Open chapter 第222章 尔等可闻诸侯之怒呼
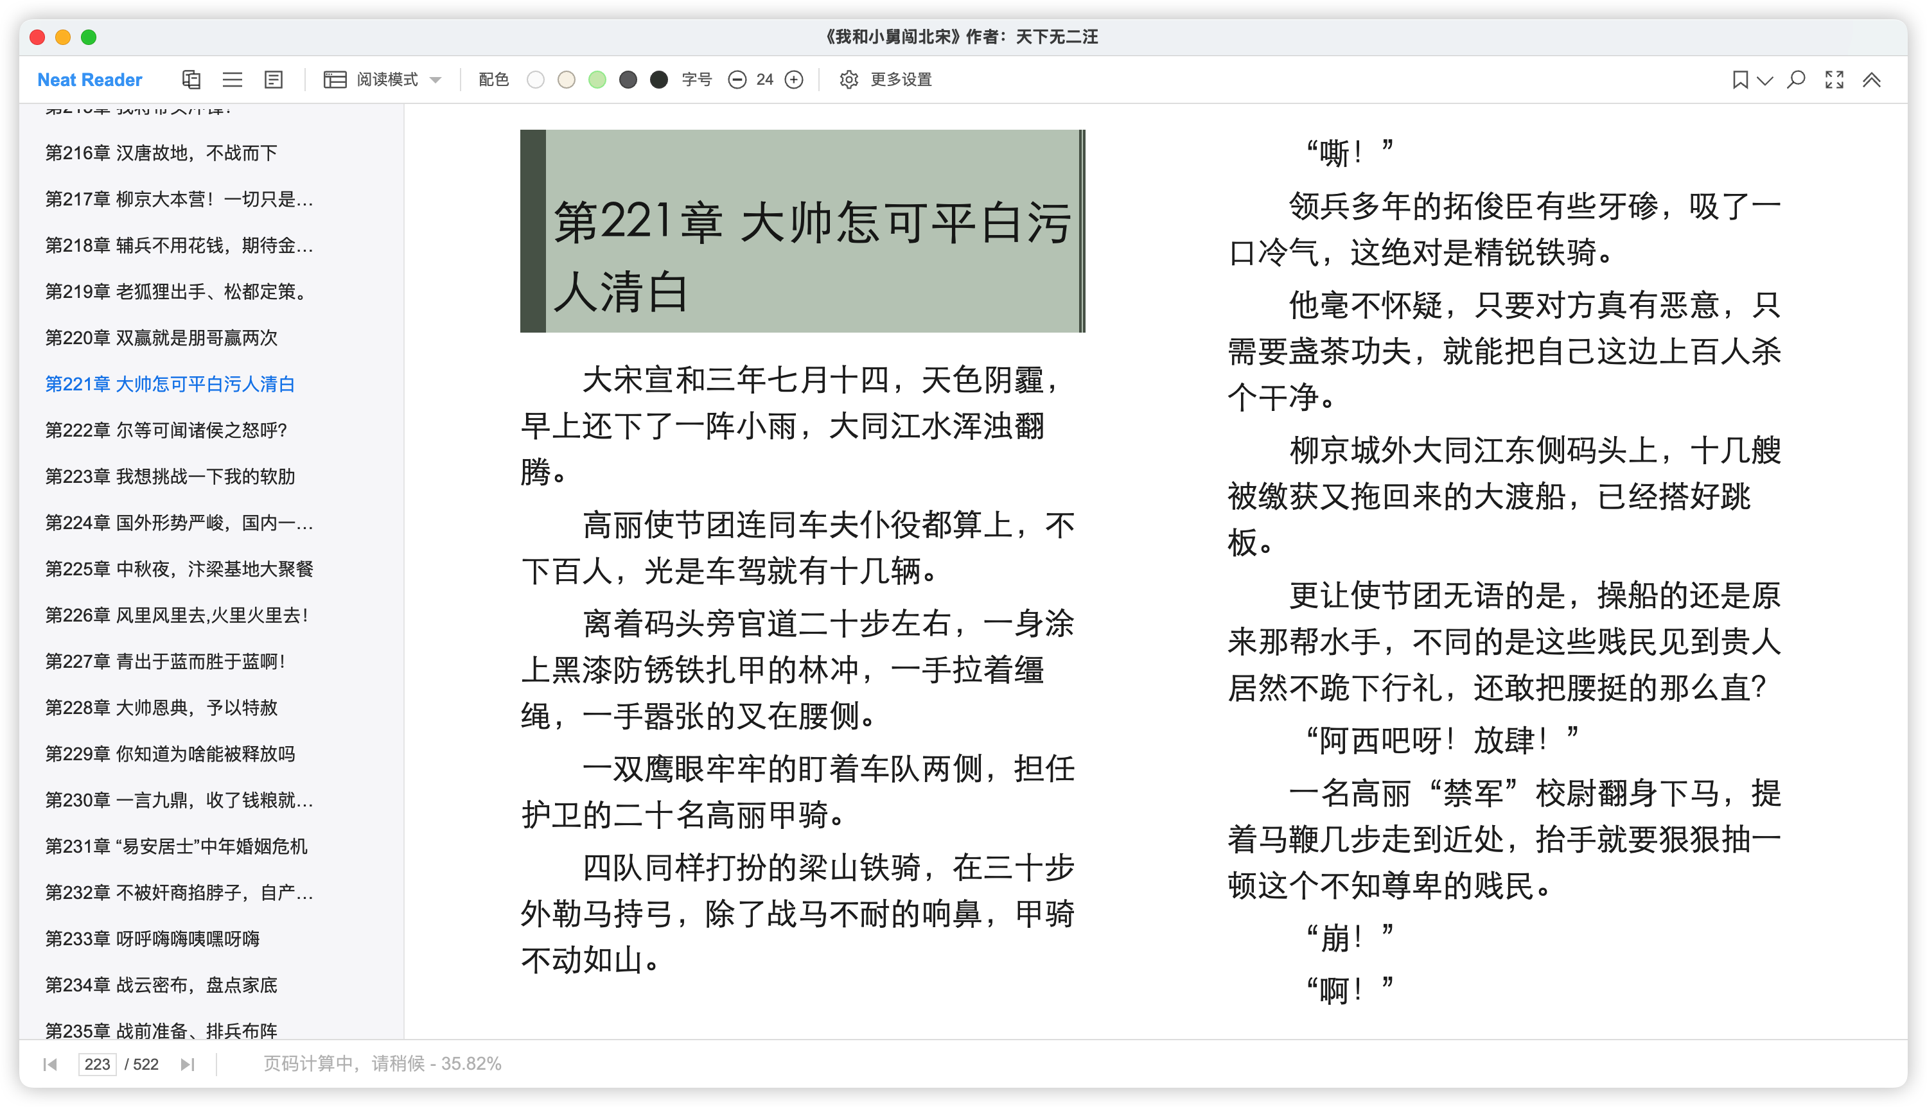This screenshot has width=1927, height=1107. tap(166, 430)
